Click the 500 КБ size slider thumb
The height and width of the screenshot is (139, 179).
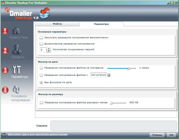(x=111, y=103)
